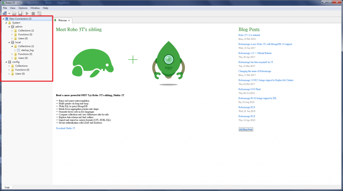The height and width of the screenshot is (191, 343).
Task: Click the Execute play toolbar icon
Action: click(27, 13)
